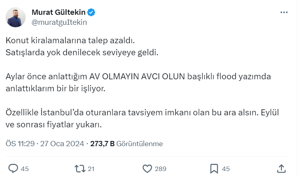The width and height of the screenshot is (299, 177).
Task: Click the line 'Satışlarda yok denilecek seviyeye geldi.'
Action: click(x=82, y=52)
